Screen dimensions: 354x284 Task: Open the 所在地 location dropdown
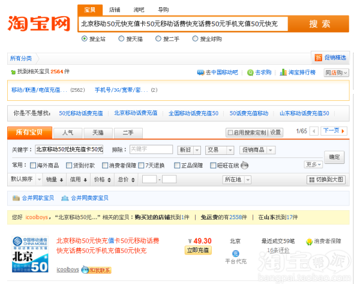(236, 180)
